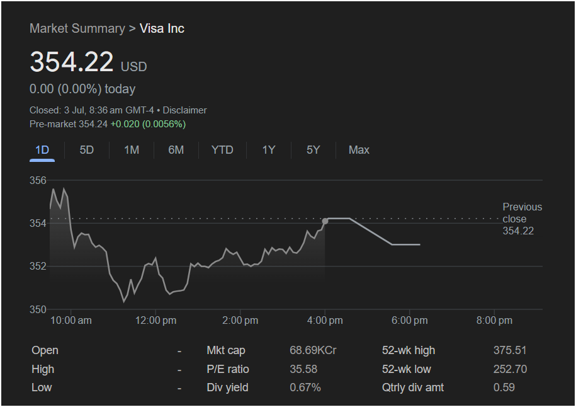Click the High stat label

tap(43, 369)
